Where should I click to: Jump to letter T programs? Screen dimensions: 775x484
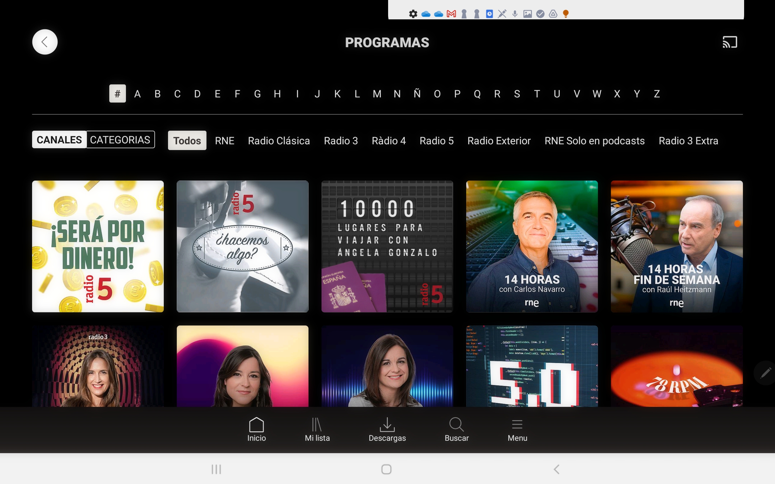pos(537,94)
